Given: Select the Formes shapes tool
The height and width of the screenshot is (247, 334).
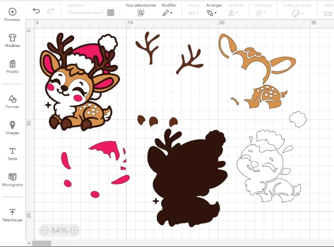Looking at the screenshot, I should coord(12,99).
